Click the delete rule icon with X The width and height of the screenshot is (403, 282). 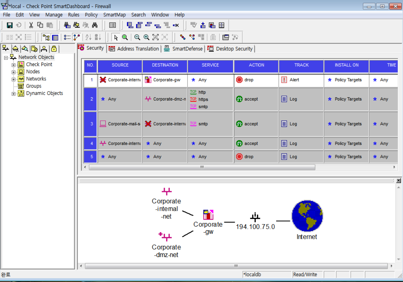click(x=176, y=25)
